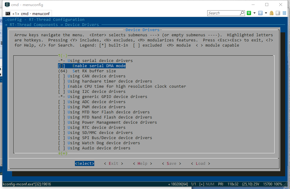Click 'Using Audio device drivers' label

pos(99,148)
